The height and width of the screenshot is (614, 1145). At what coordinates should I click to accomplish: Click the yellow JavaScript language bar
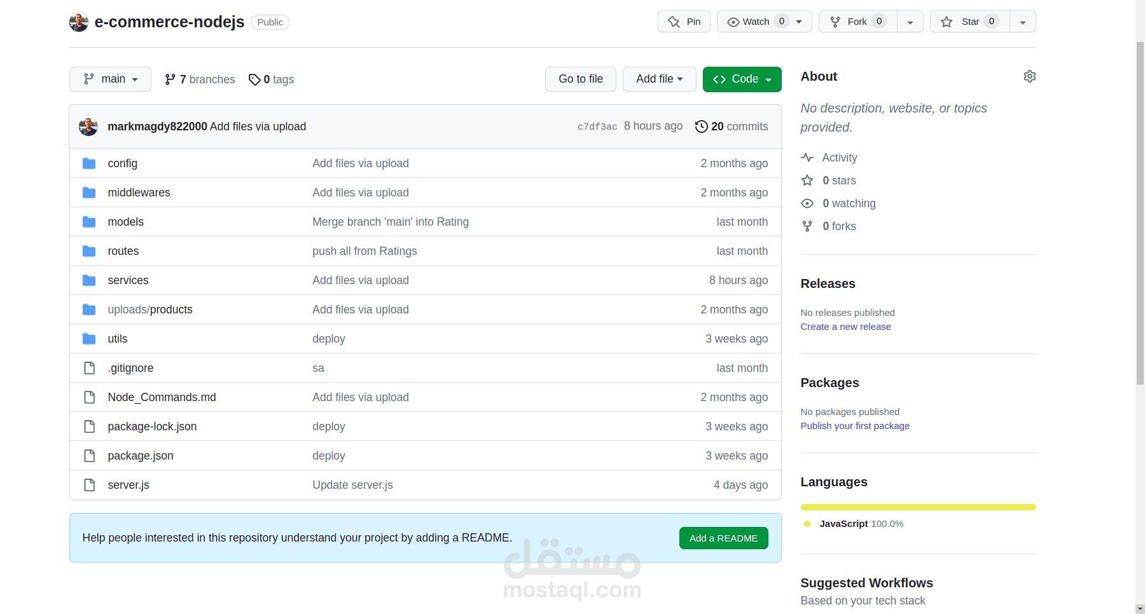(x=919, y=507)
